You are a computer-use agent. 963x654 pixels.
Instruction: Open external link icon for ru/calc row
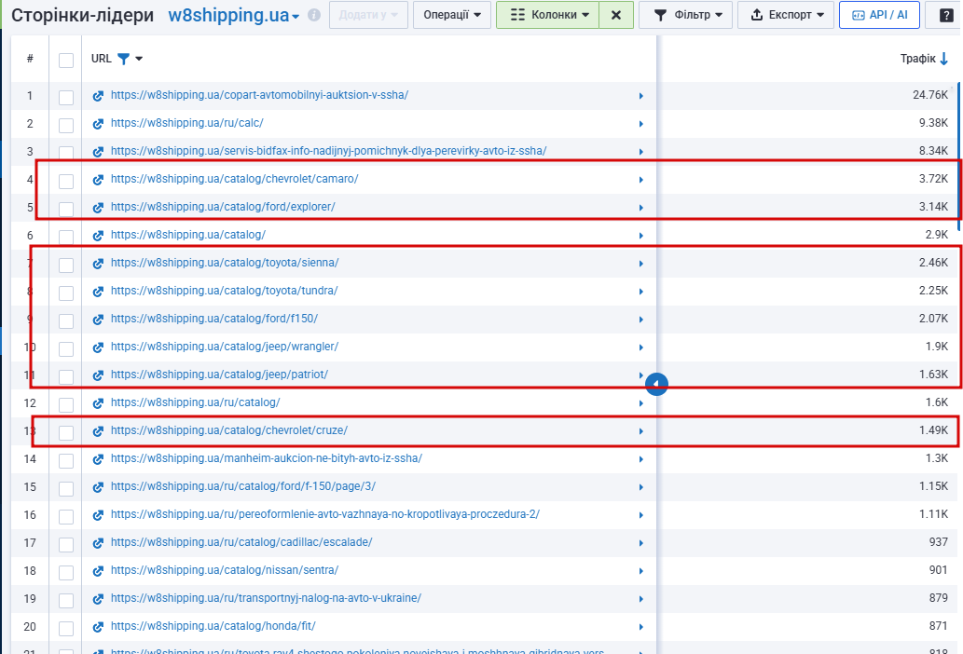point(98,124)
